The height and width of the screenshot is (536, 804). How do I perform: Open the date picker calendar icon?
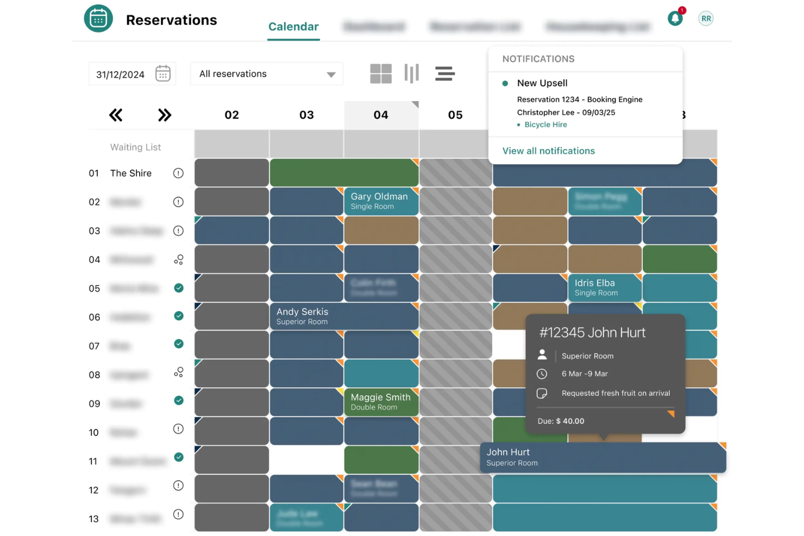[x=163, y=73]
